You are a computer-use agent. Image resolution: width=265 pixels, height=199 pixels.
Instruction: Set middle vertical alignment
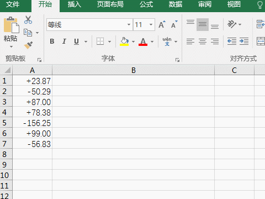(203, 24)
